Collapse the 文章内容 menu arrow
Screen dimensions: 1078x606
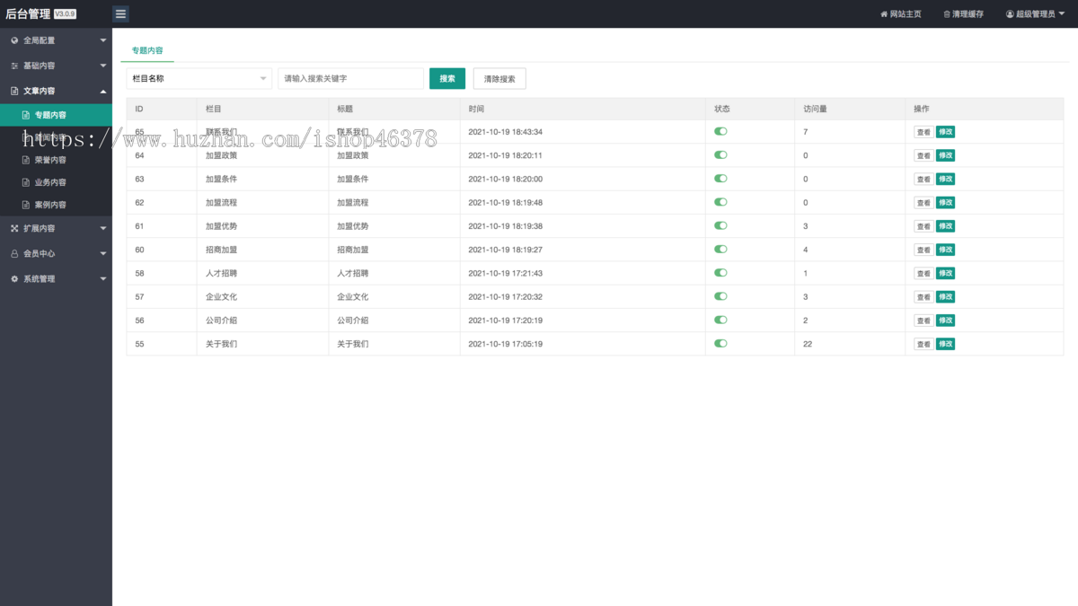coord(103,91)
